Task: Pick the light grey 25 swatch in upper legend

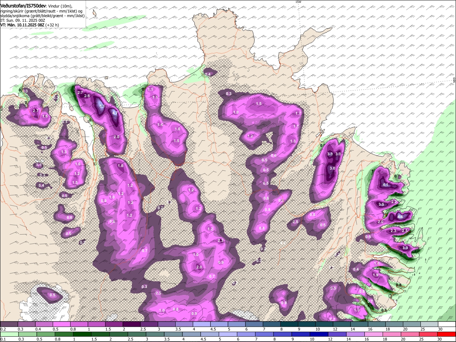Action: click(430, 324)
